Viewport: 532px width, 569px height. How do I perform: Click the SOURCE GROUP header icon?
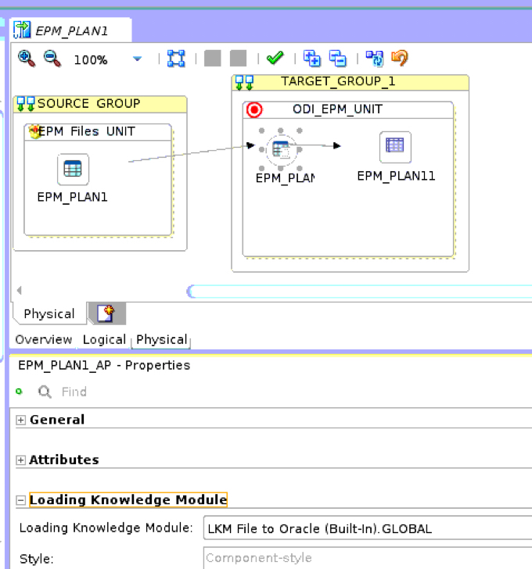(26, 104)
